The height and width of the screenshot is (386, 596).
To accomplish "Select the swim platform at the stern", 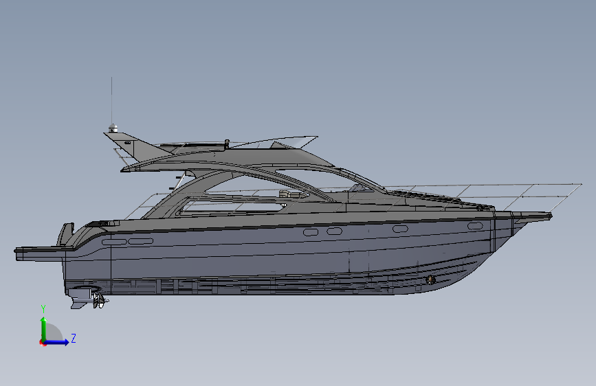I will 44,254.
